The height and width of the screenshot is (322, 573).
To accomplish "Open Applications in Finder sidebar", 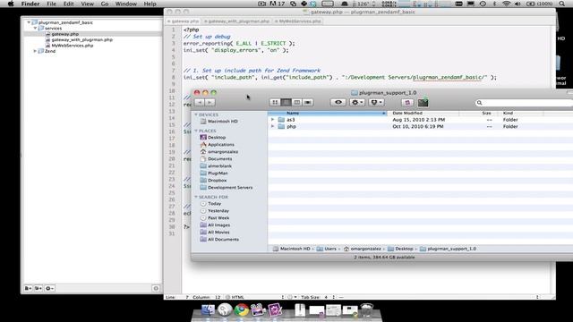I will pyautogui.click(x=217, y=145).
